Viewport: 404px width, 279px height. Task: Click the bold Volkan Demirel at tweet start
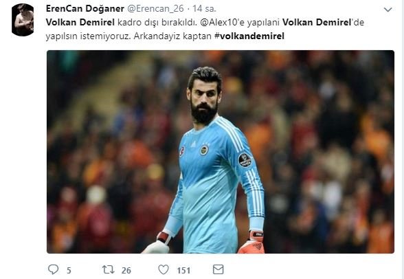80,23
